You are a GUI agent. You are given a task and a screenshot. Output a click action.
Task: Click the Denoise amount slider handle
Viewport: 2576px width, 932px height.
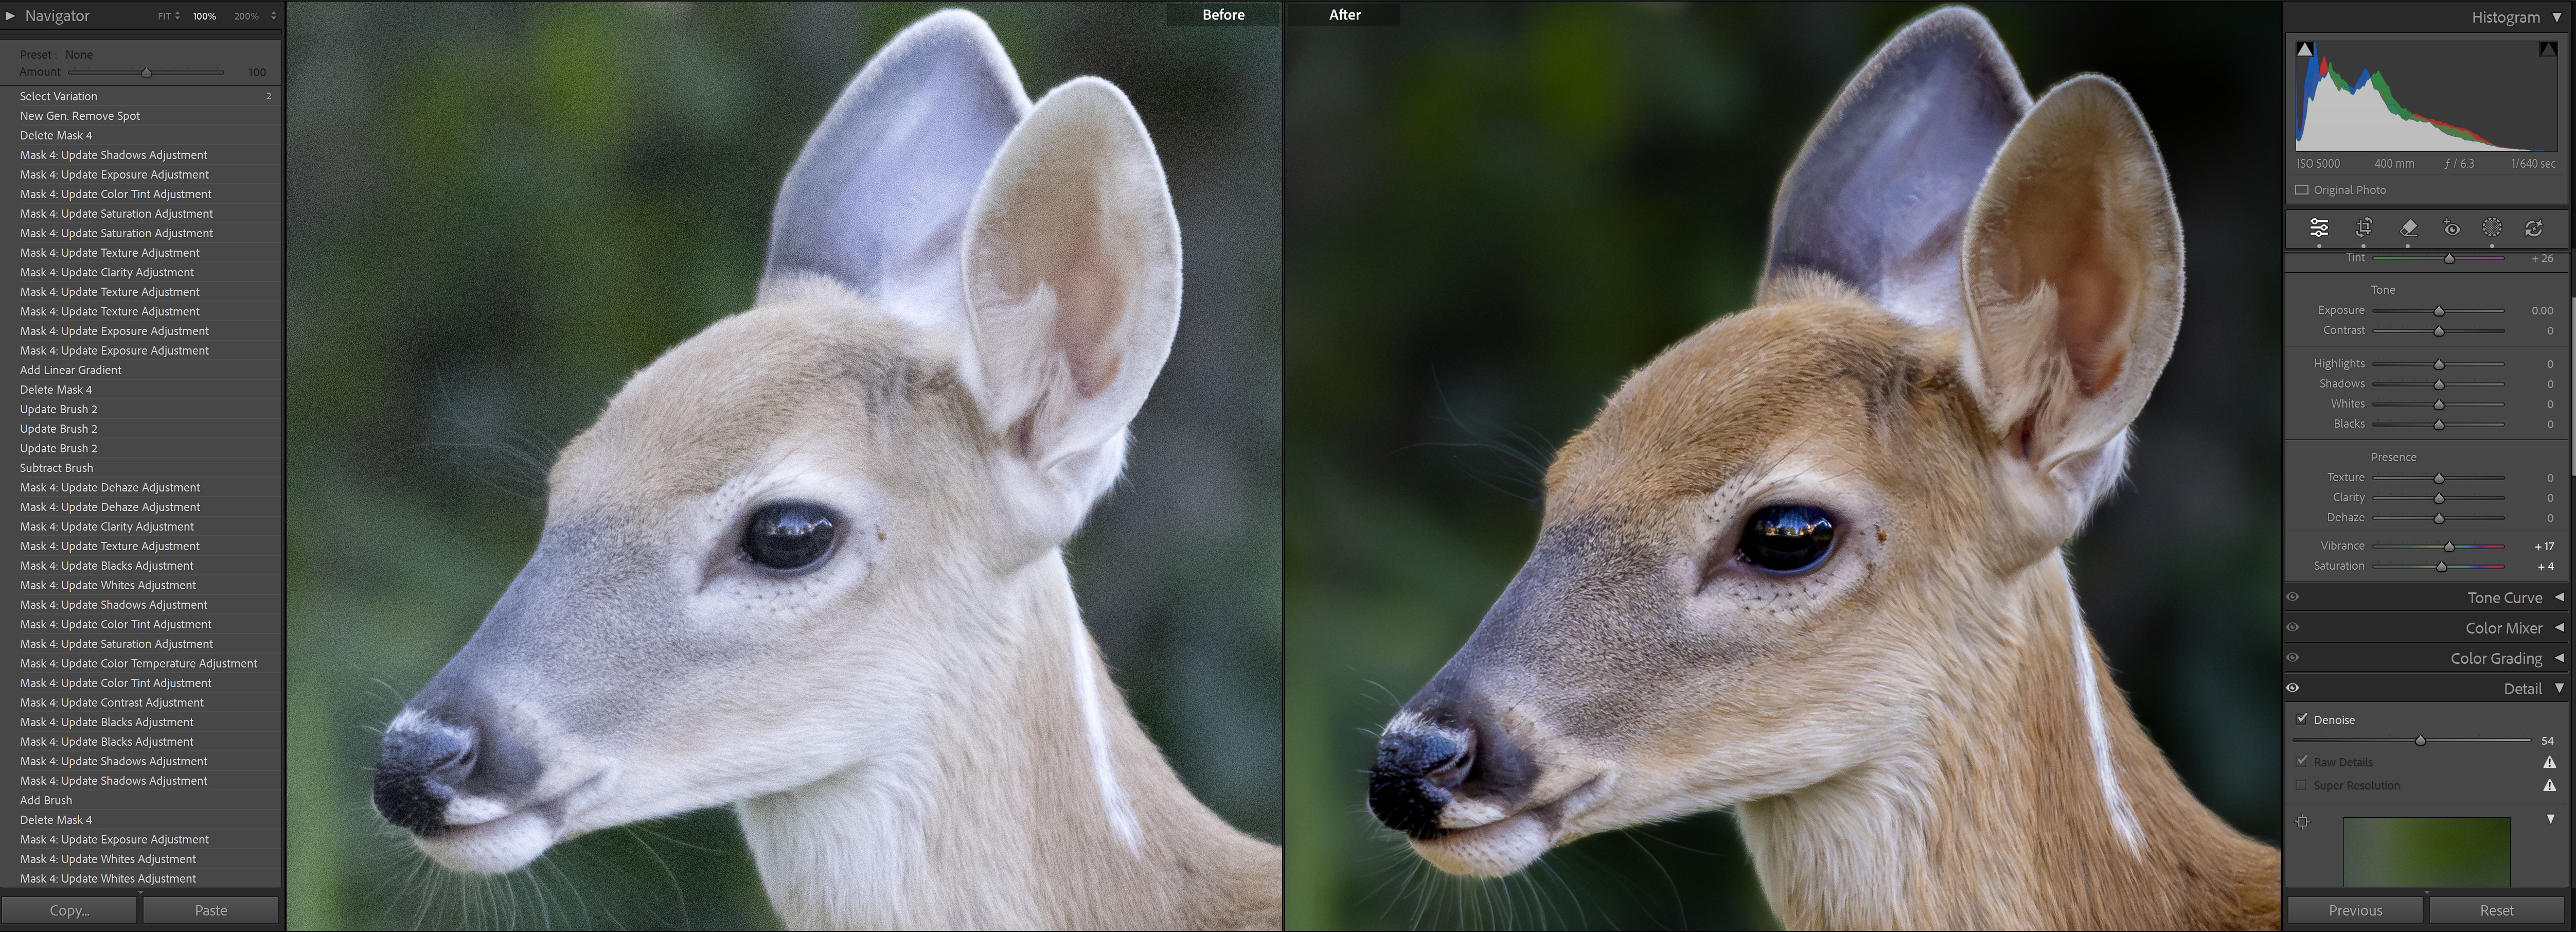2420,741
